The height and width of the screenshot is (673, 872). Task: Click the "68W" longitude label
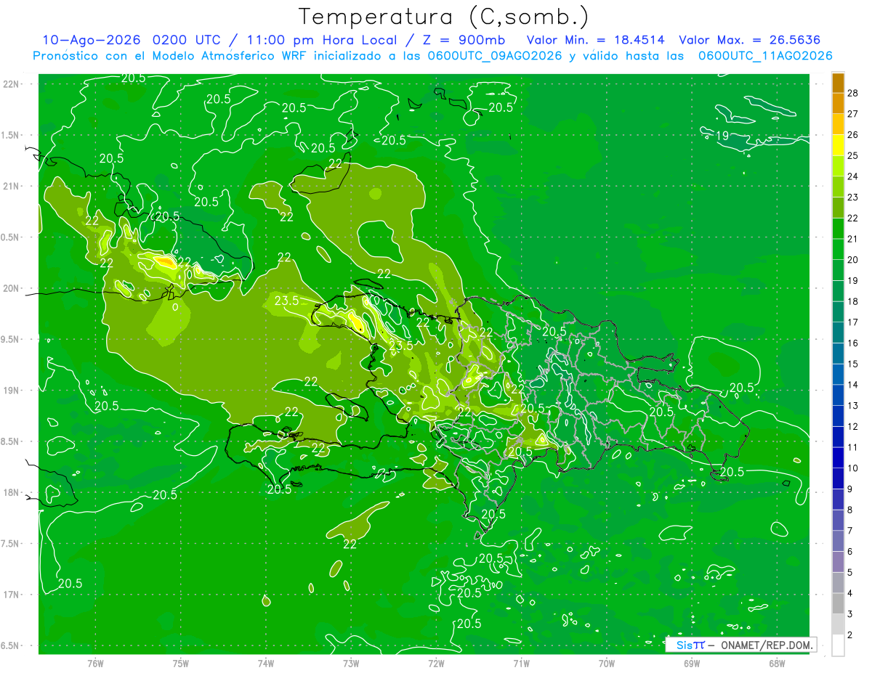776,663
